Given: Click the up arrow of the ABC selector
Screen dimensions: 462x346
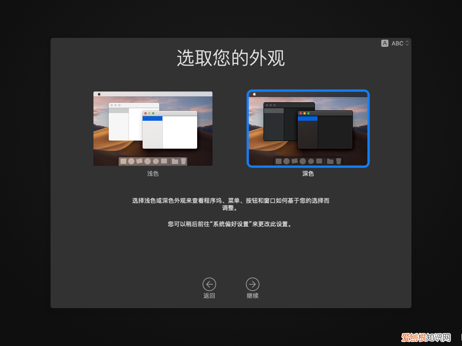Looking at the screenshot, I should 407,41.
